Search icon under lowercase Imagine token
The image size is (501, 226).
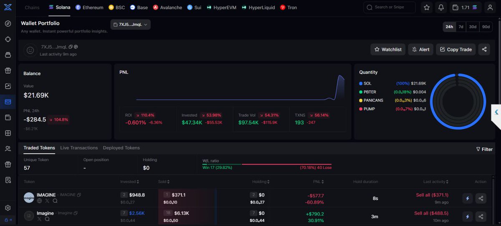click(47, 219)
